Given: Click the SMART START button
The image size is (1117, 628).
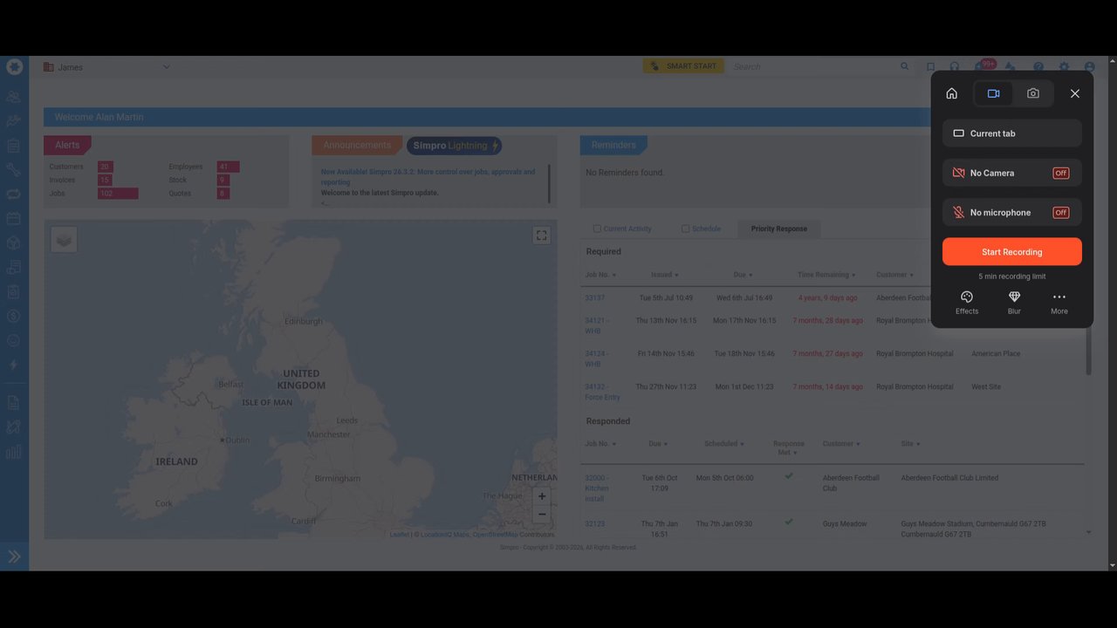Looking at the screenshot, I should (x=683, y=66).
